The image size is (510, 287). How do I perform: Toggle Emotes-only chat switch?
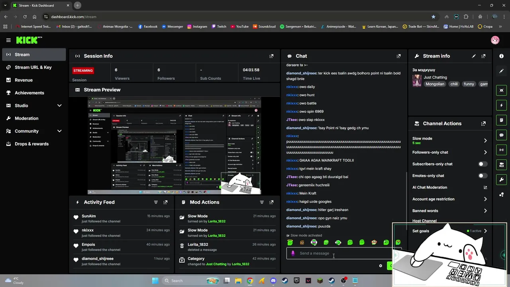click(x=483, y=176)
